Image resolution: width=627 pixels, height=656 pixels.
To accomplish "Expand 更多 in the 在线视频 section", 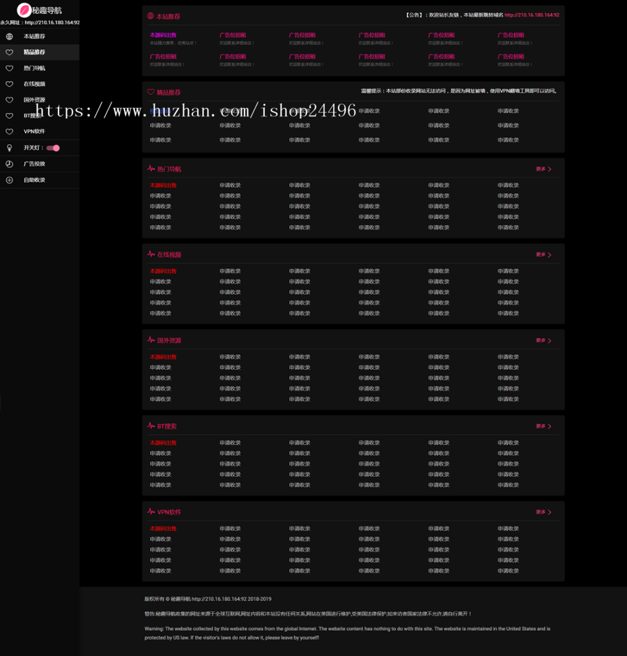I will pos(543,255).
